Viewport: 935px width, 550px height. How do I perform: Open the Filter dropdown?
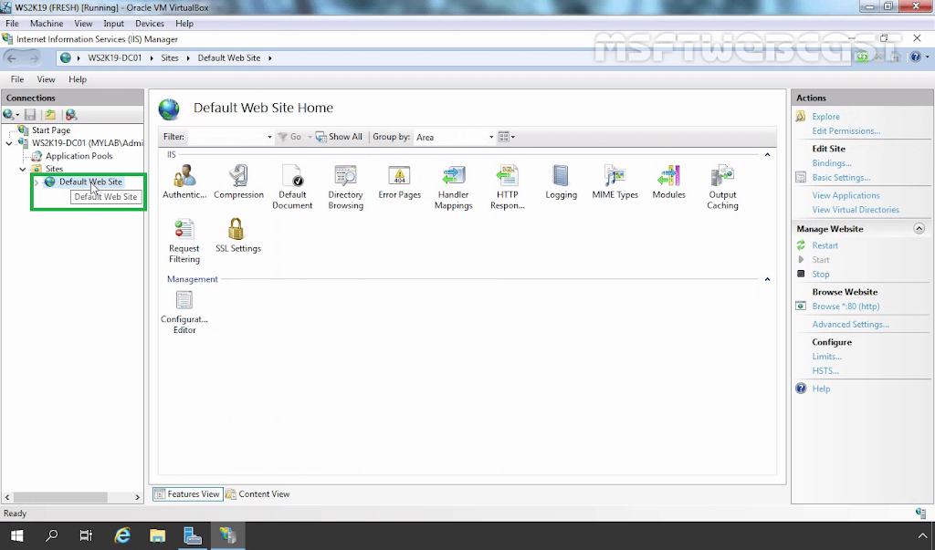269,137
